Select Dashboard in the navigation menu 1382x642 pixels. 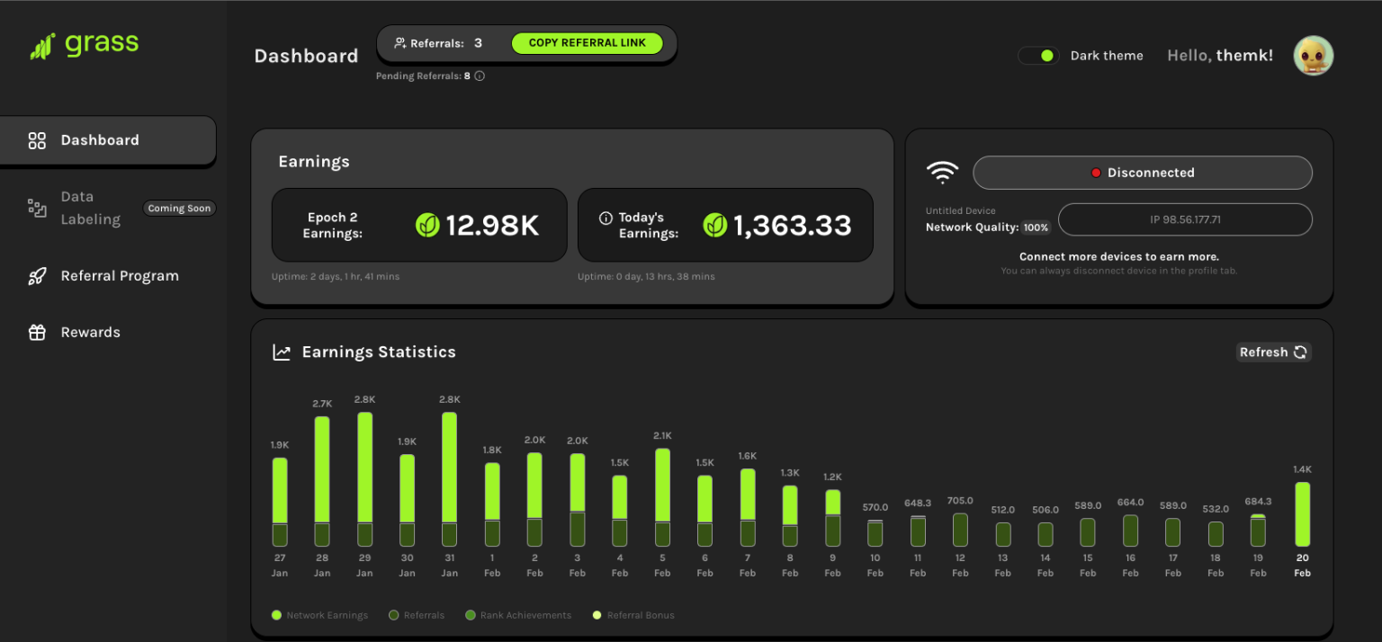pyautogui.click(x=100, y=139)
